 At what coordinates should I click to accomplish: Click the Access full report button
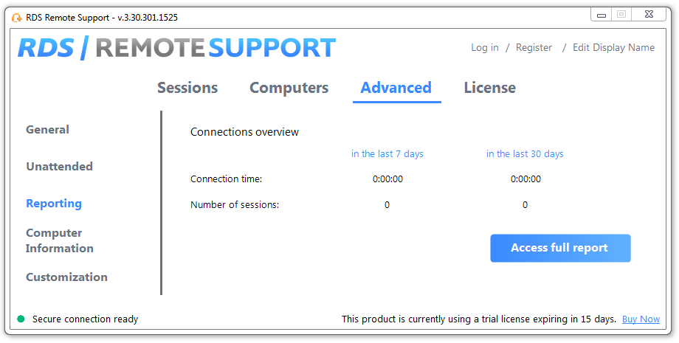pyautogui.click(x=560, y=248)
